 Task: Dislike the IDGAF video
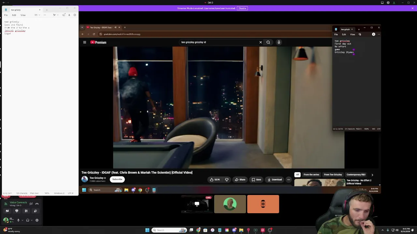pyautogui.click(x=227, y=179)
